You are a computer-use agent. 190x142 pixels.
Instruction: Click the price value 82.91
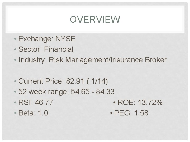tap(75, 81)
